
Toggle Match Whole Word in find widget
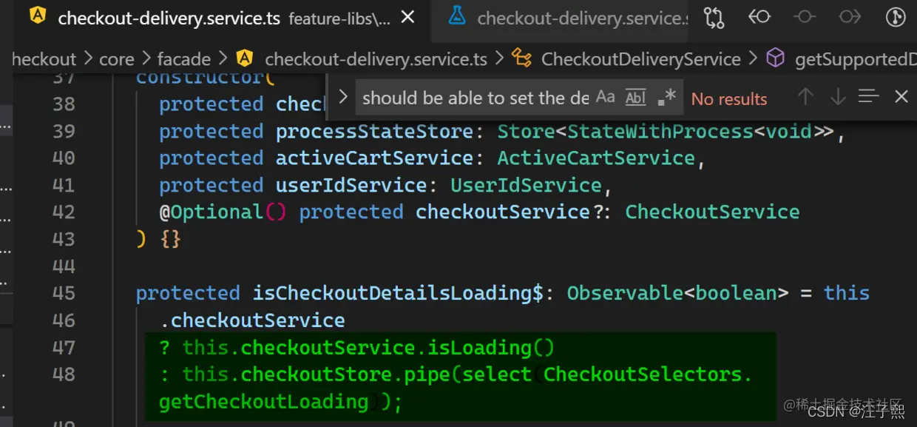tap(635, 97)
